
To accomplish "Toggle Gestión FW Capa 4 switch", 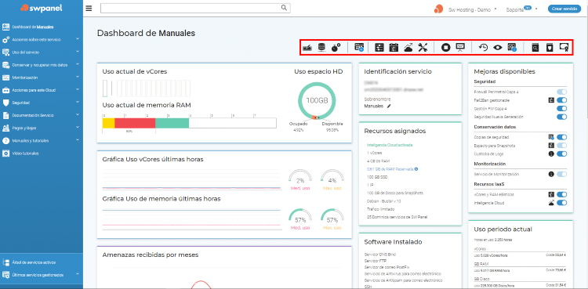I will [562, 108].
